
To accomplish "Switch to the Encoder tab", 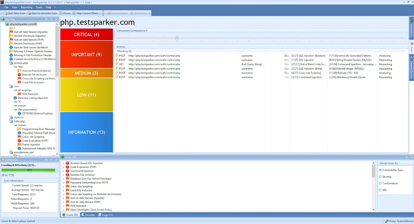I will tap(88, 215).
